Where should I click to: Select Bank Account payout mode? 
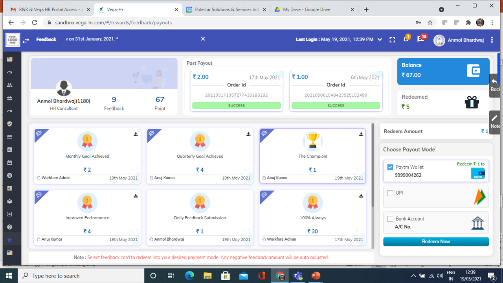point(390,219)
